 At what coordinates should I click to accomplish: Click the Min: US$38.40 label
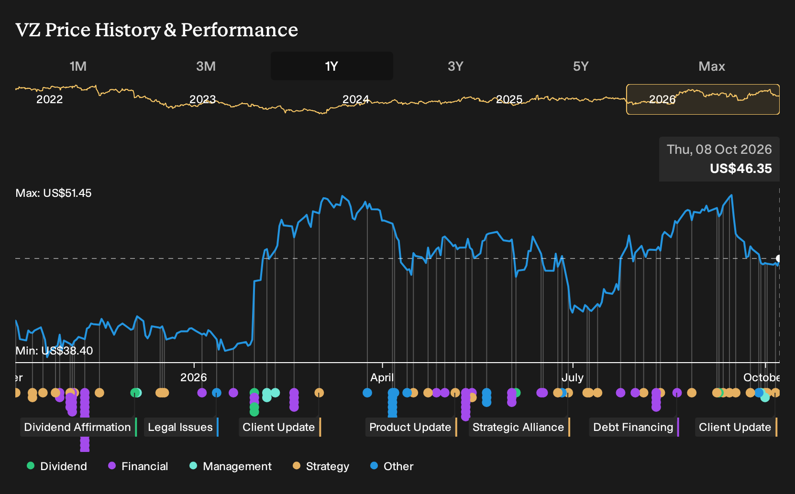[54, 351]
